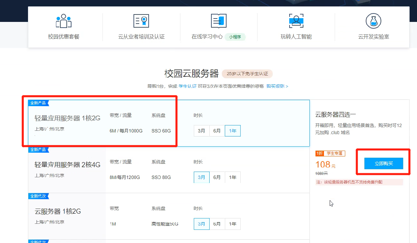
Task: Open the 校园优惠套餐 tab label
Action: click(x=64, y=37)
